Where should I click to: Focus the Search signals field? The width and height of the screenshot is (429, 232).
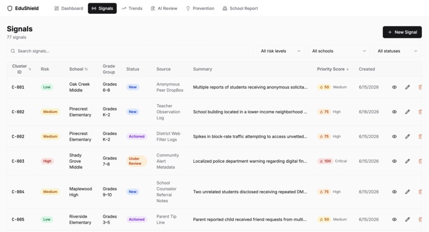130,51
